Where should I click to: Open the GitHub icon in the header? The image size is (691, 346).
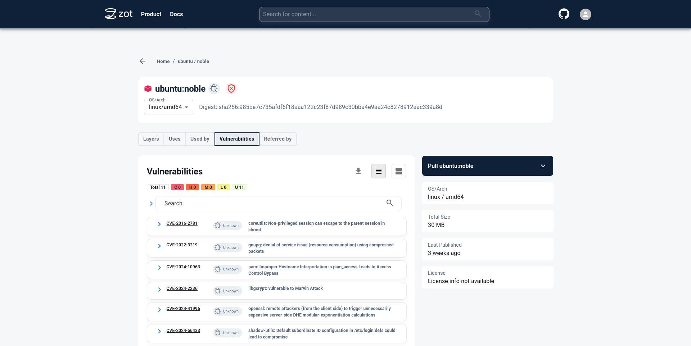(564, 14)
